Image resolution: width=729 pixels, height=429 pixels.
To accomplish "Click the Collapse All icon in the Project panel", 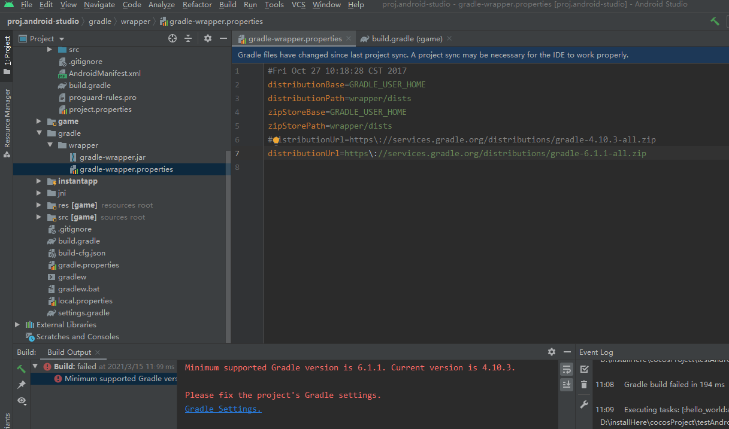I will click(x=188, y=38).
